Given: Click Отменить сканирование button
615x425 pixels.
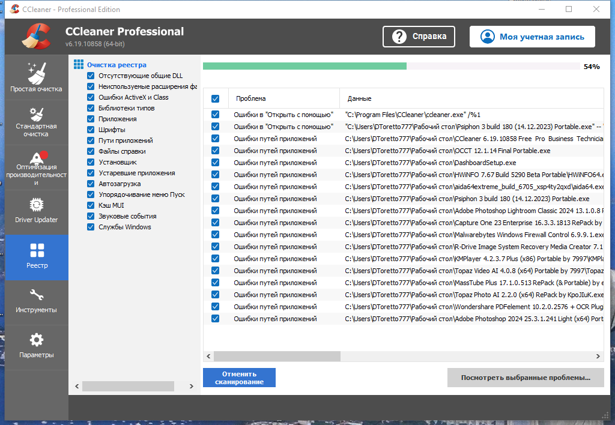Looking at the screenshot, I should tap(239, 378).
